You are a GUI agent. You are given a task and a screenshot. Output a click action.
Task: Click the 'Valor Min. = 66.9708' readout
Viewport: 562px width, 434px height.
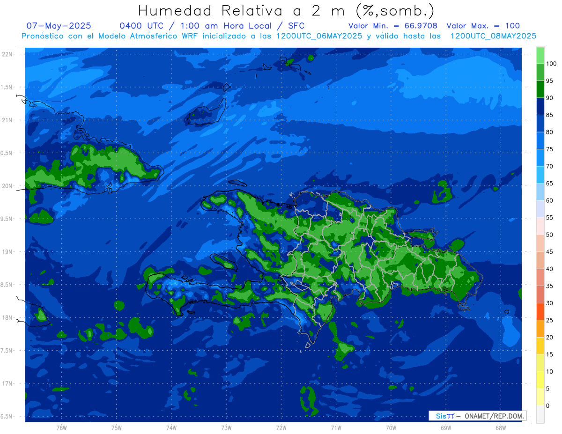[393, 26]
